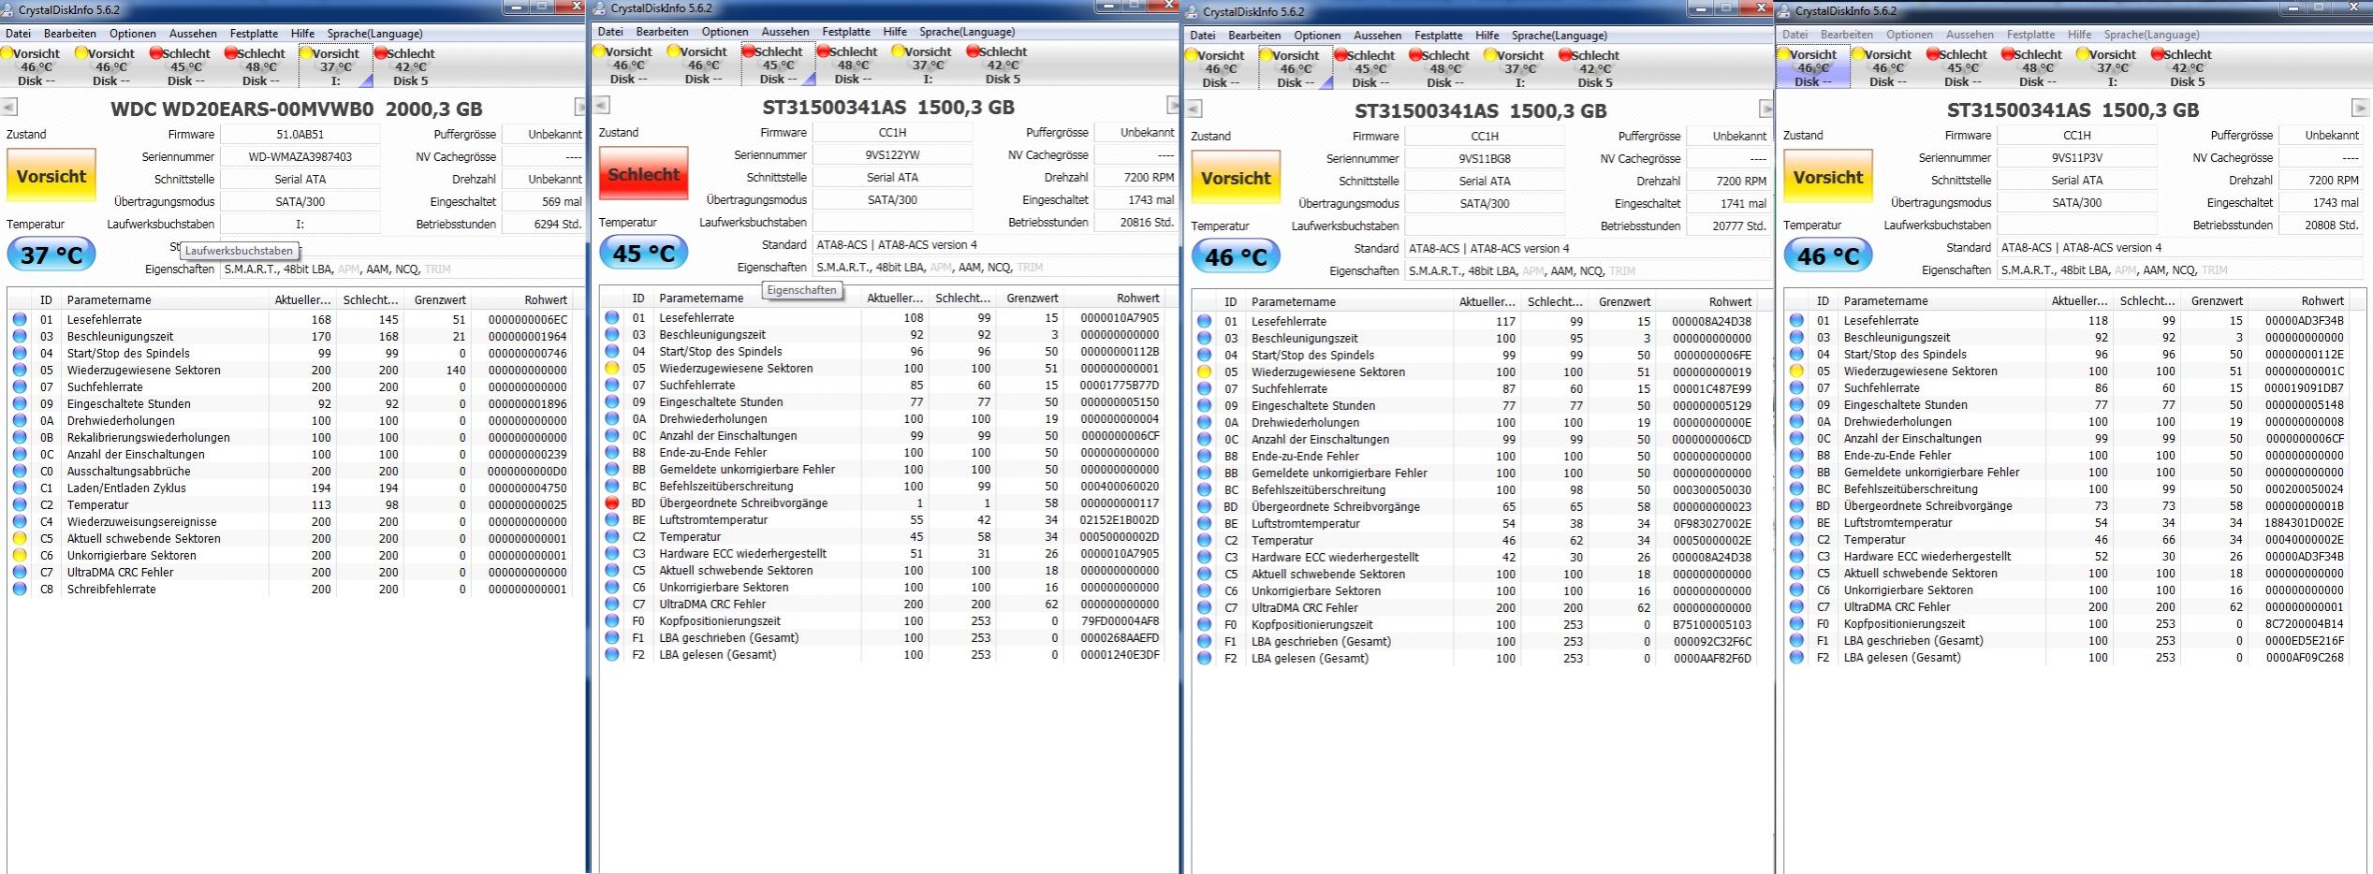
Task: Go to next disk arrow in 9VS11P3V window
Action: (x=2359, y=108)
